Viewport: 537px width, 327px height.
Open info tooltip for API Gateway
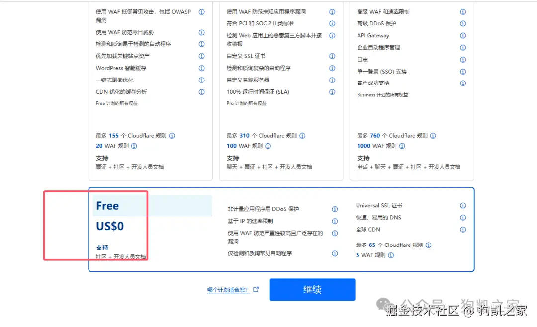(x=463, y=35)
